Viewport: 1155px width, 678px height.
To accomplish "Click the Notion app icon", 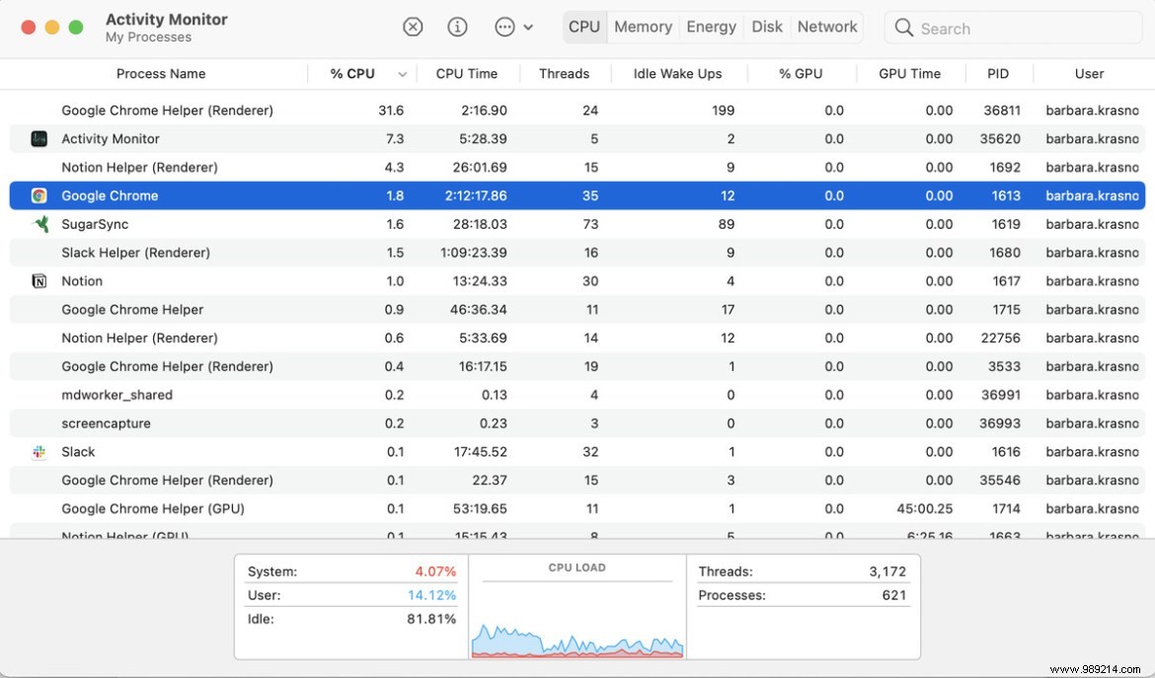I will click(38, 280).
